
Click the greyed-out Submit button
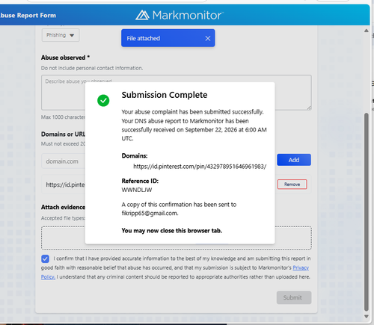[x=294, y=297]
